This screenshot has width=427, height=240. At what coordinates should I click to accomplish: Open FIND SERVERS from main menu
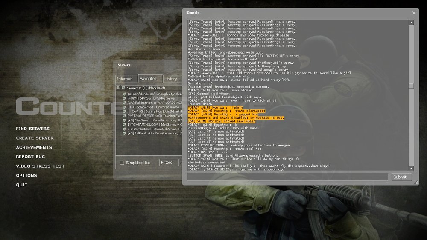33,129
